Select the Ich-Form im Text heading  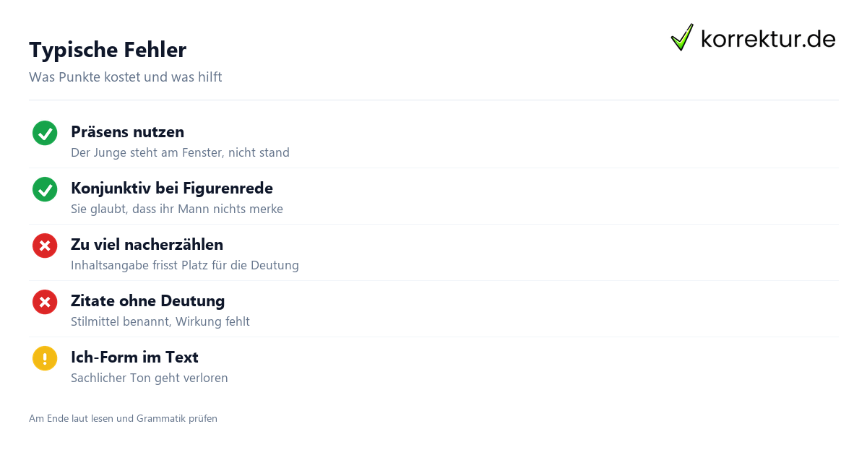tap(134, 357)
